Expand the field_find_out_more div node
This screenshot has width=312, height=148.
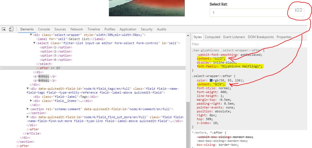point(28,117)
